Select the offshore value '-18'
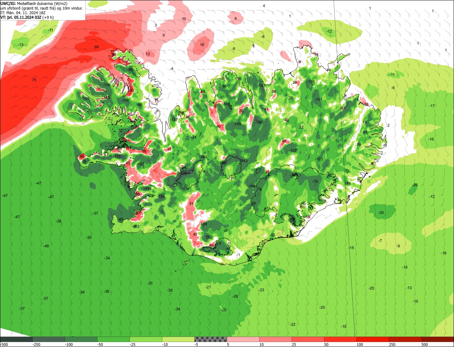This screenshot has width=454, height=347. coord(404,267)
